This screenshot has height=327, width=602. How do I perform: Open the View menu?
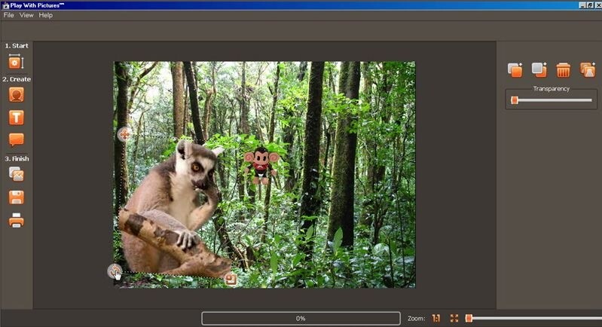[x=26, y=15]
